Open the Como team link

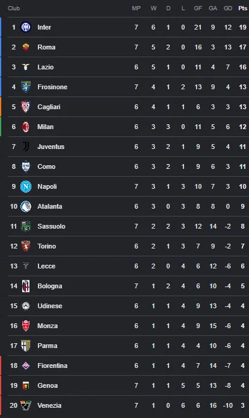coord(46,166)
